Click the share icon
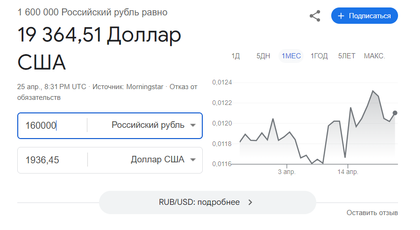The height and width of the screenshot is (230, 420). coord(315,16)
